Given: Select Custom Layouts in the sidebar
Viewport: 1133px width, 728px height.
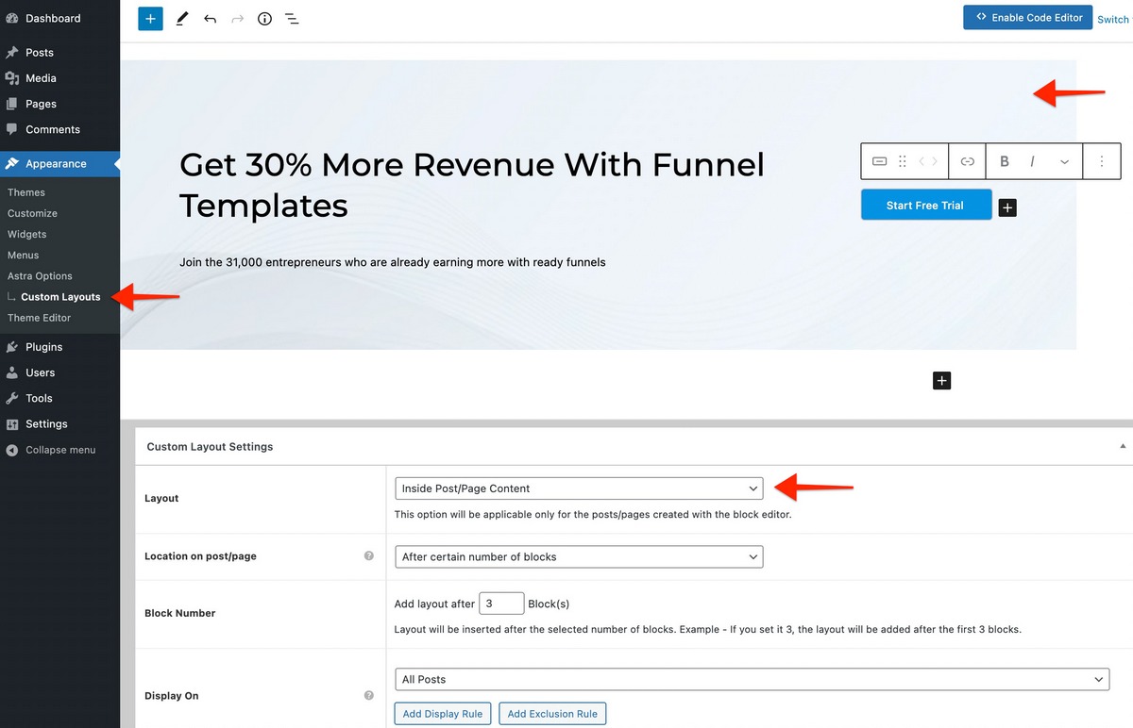Looking at the screenshot, I should 60,296.
